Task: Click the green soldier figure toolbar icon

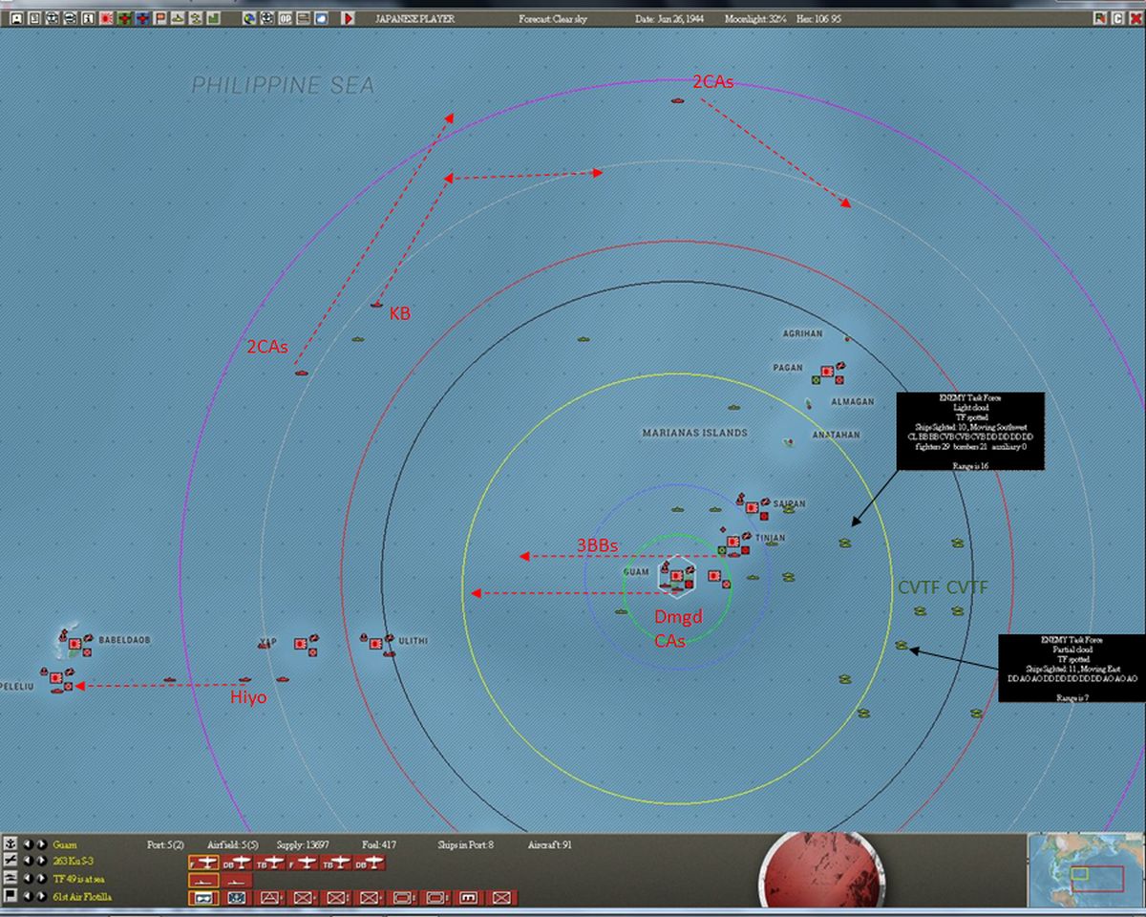Action: tap(196, 18)
